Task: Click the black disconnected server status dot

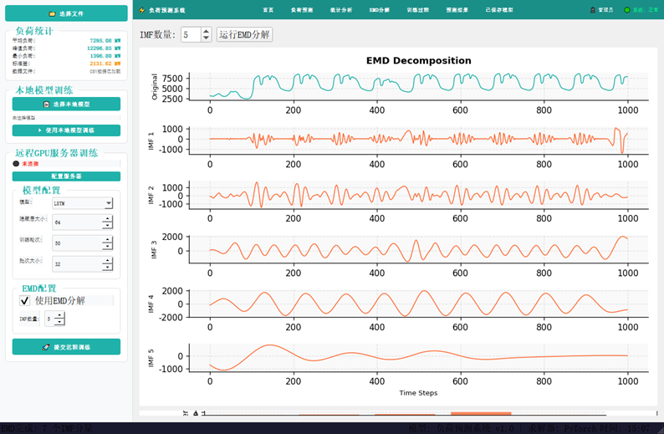Action: [x=16, y=164]
